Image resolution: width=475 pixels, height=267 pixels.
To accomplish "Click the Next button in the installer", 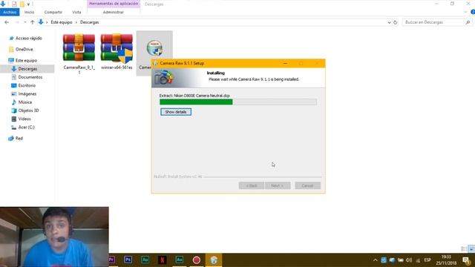I will pos(278,185).
